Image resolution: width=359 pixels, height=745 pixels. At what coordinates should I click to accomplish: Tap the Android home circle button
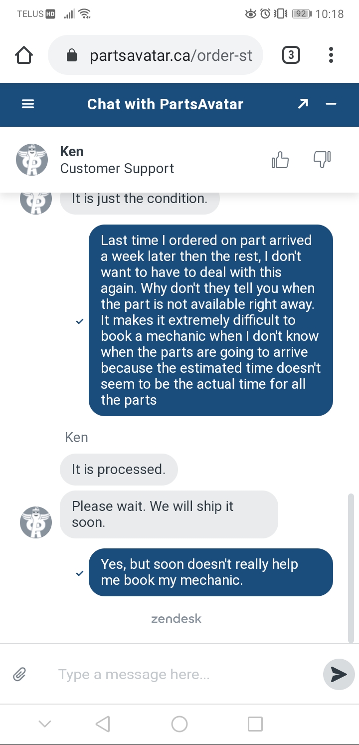click(179, 724)
